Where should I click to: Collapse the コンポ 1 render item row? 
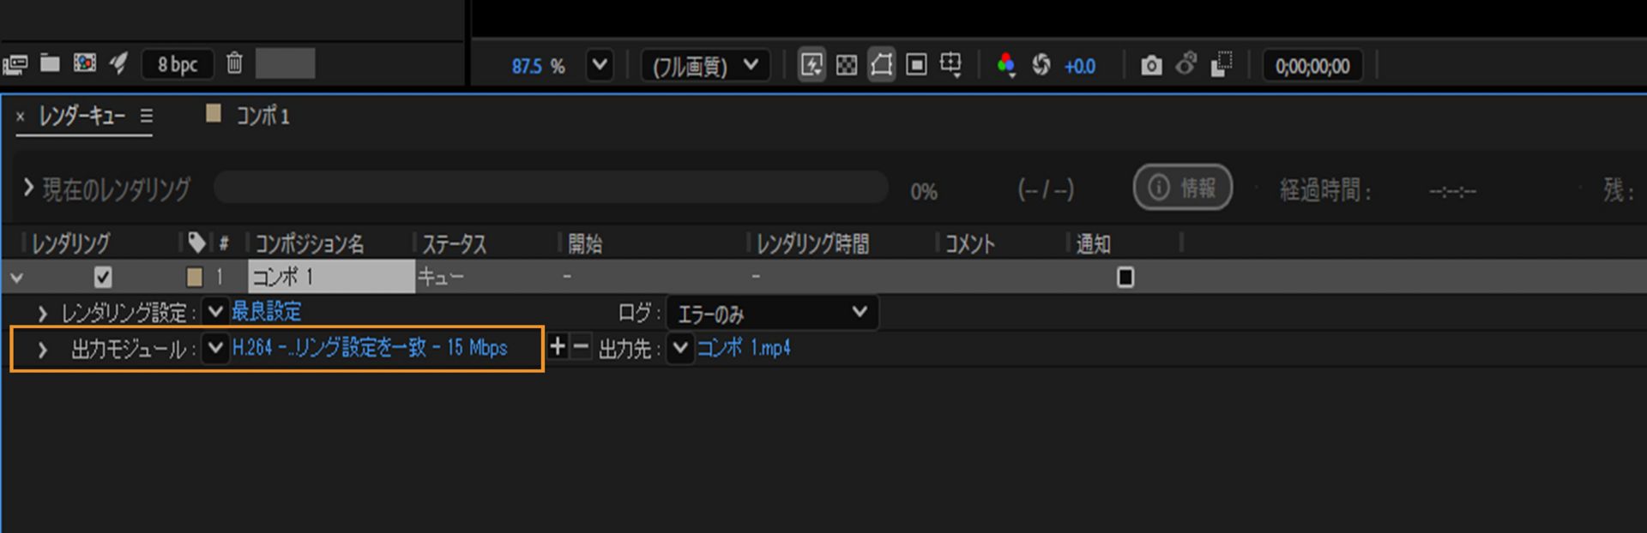pos(17,278)
